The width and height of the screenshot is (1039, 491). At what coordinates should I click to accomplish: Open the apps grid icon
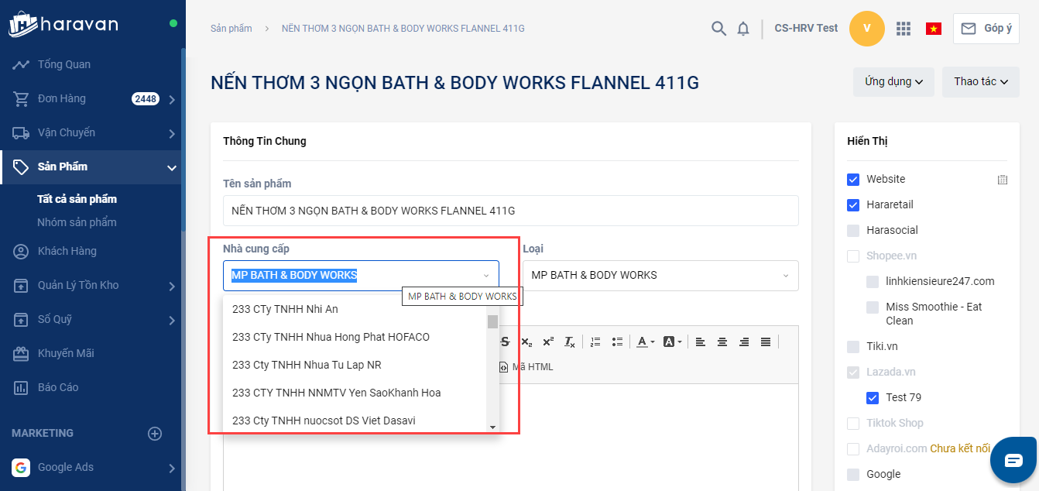[903, 29]
